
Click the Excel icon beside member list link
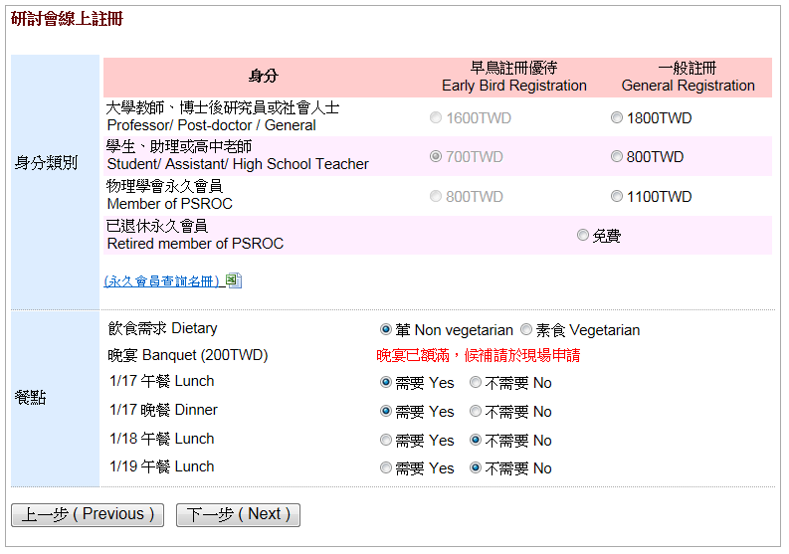[x=234, y=281]
